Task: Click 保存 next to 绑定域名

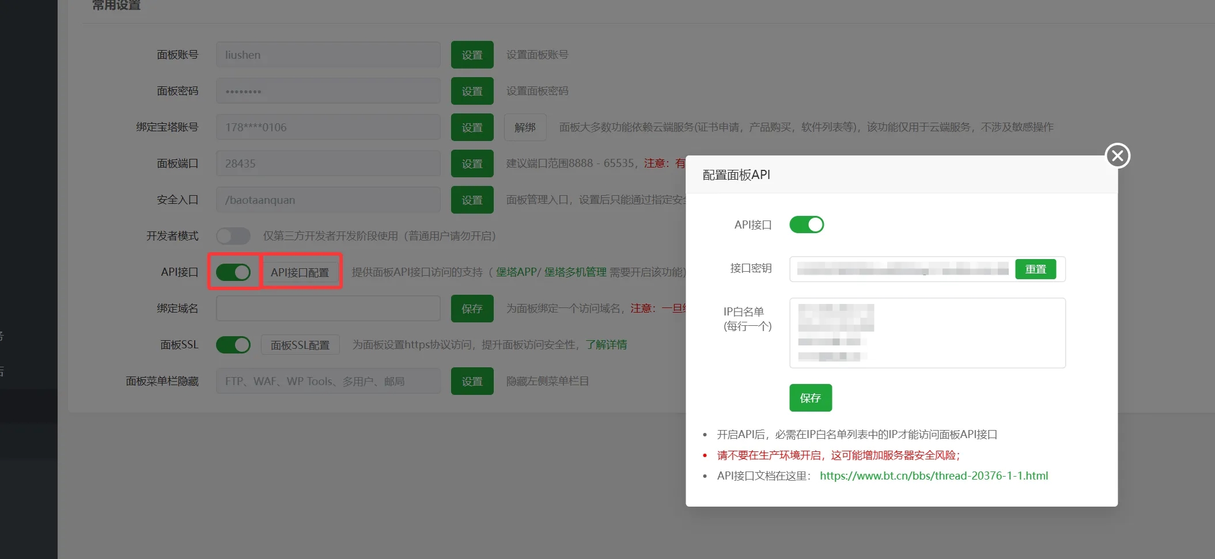Action: [472, 309]
